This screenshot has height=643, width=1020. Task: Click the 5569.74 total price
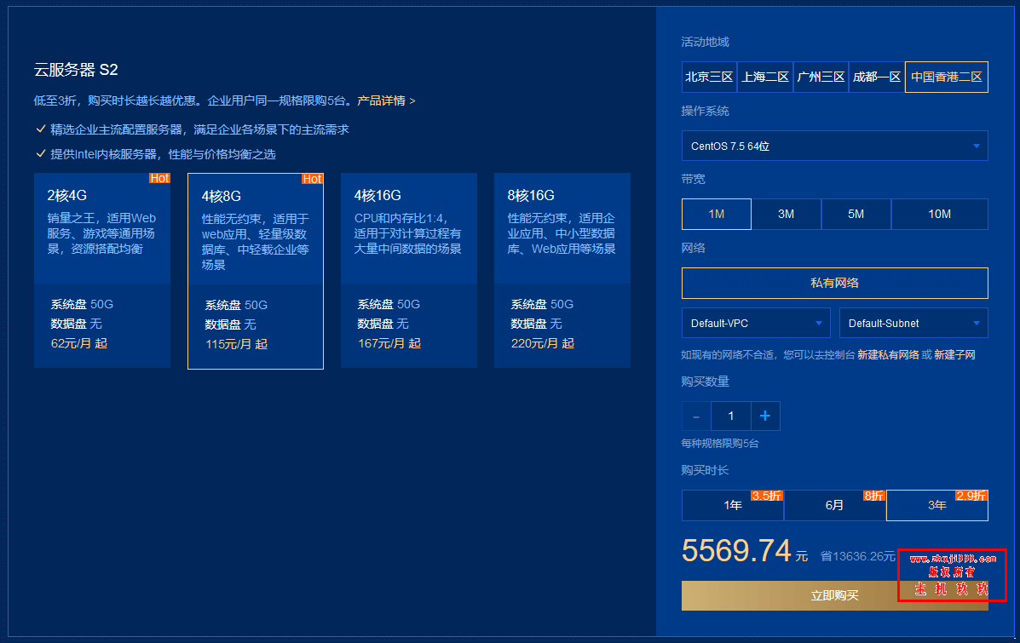tap(736, 551)
